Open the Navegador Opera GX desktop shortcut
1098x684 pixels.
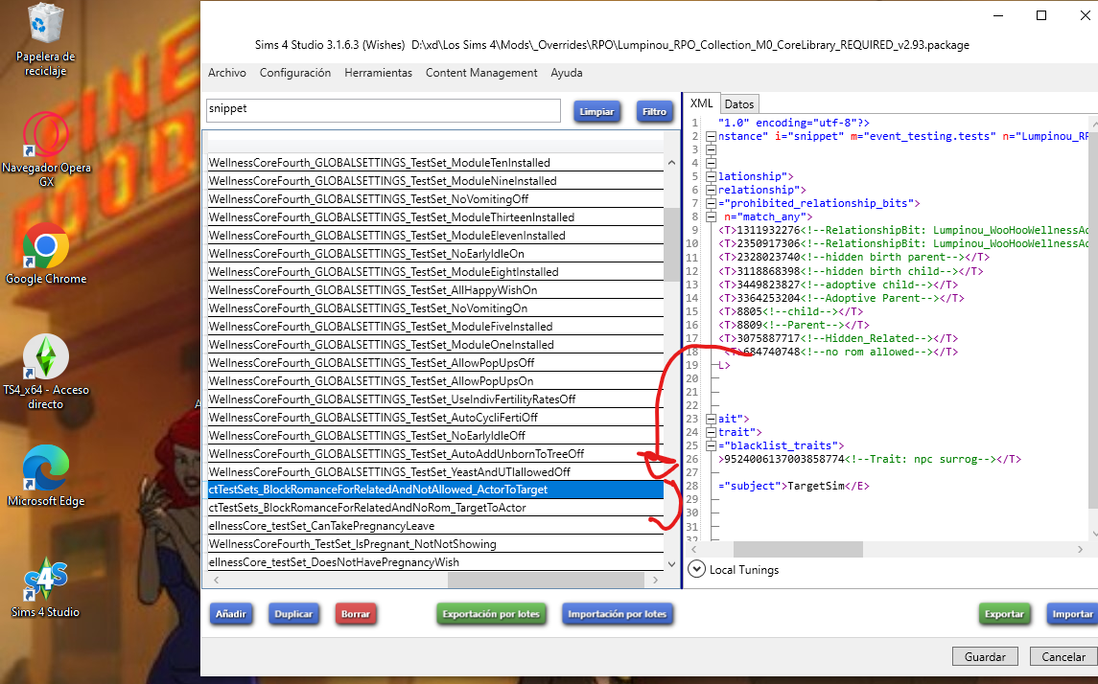pos(45,149)
